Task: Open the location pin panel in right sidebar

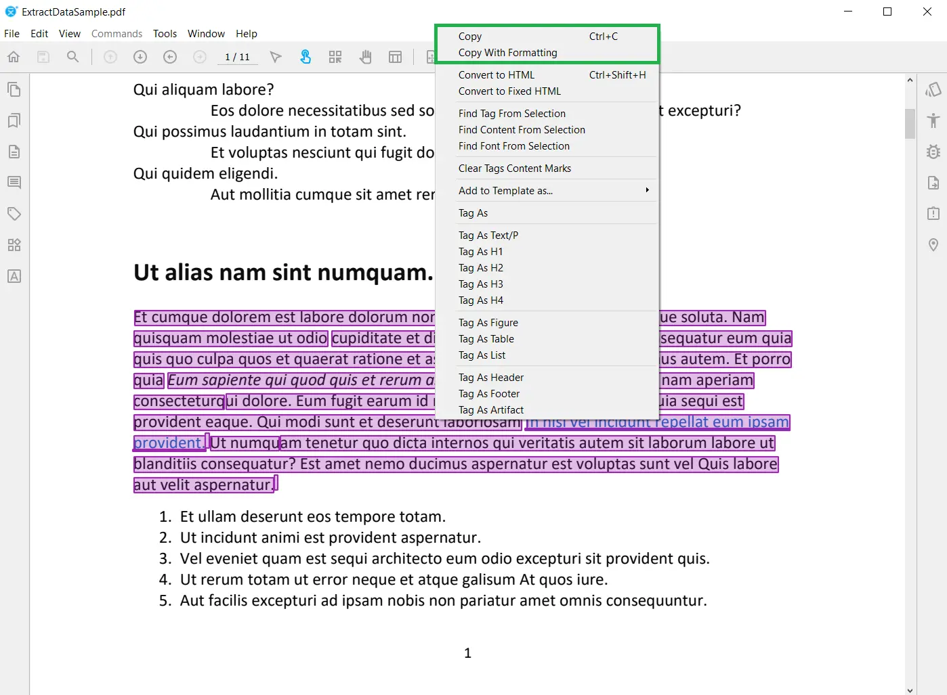Action: pos(933,245)
